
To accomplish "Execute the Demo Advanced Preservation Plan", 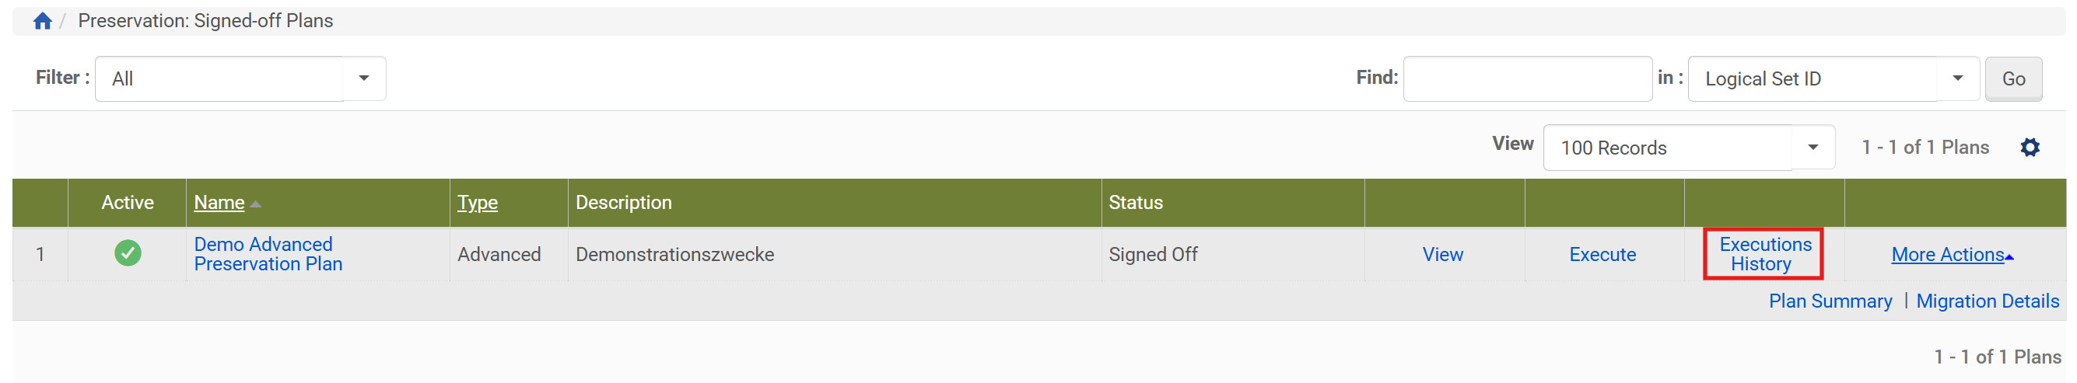I will click(1602, 254).
